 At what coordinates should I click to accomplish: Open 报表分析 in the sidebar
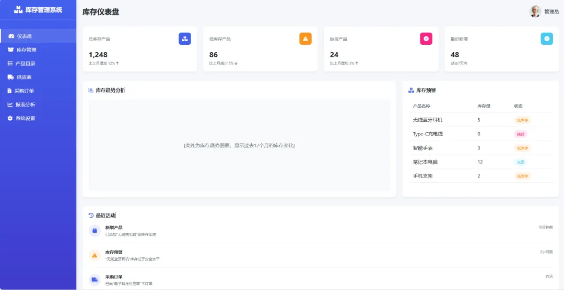click(38, 105)
